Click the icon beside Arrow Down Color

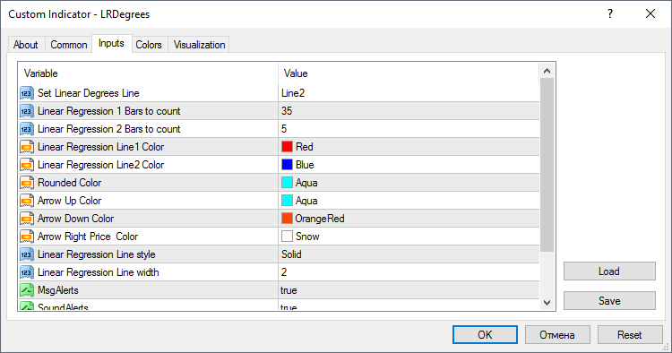(27, 219)
